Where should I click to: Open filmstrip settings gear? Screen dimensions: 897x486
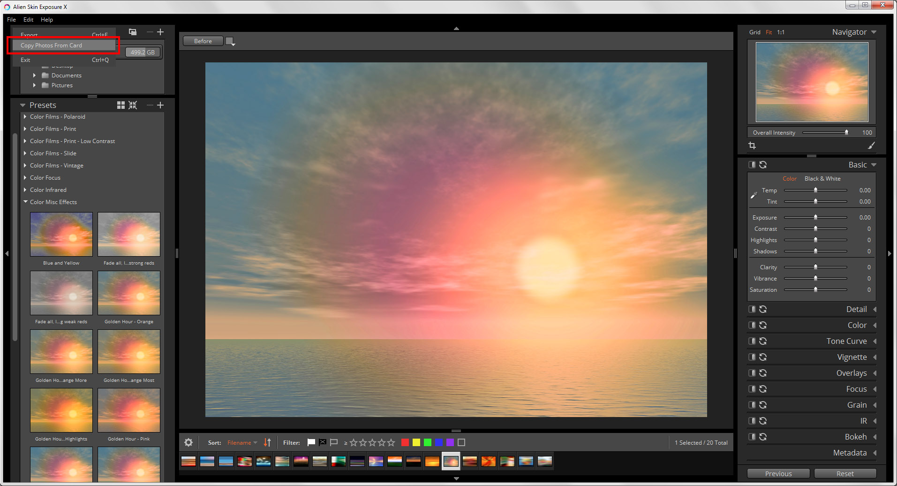(188, 442)
